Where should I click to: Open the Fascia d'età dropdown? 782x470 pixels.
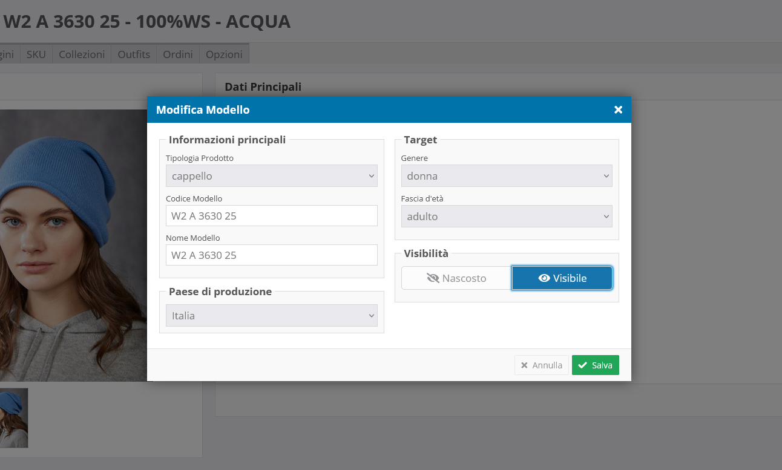click(506, 217)
